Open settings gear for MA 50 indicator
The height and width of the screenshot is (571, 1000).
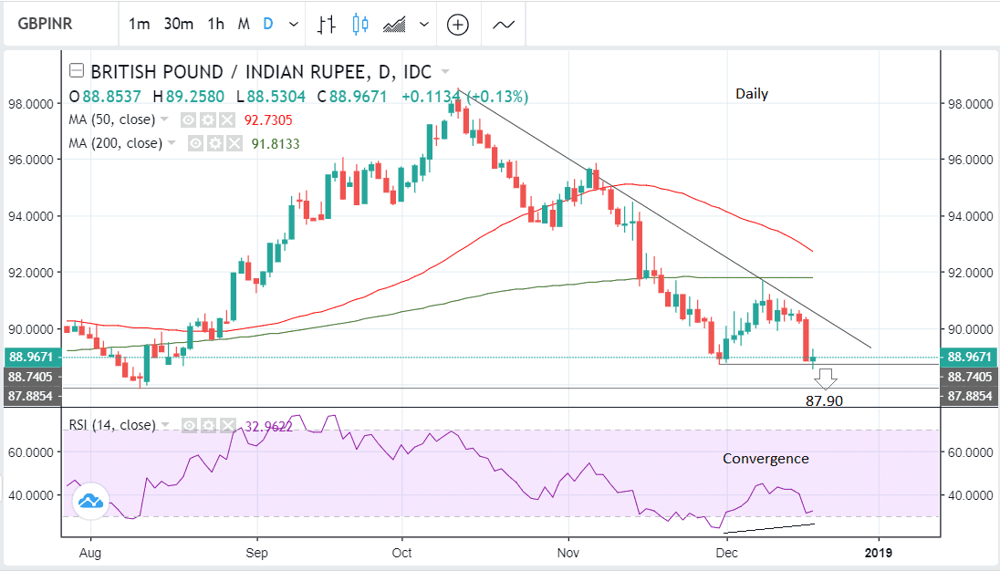click(207, 119)
